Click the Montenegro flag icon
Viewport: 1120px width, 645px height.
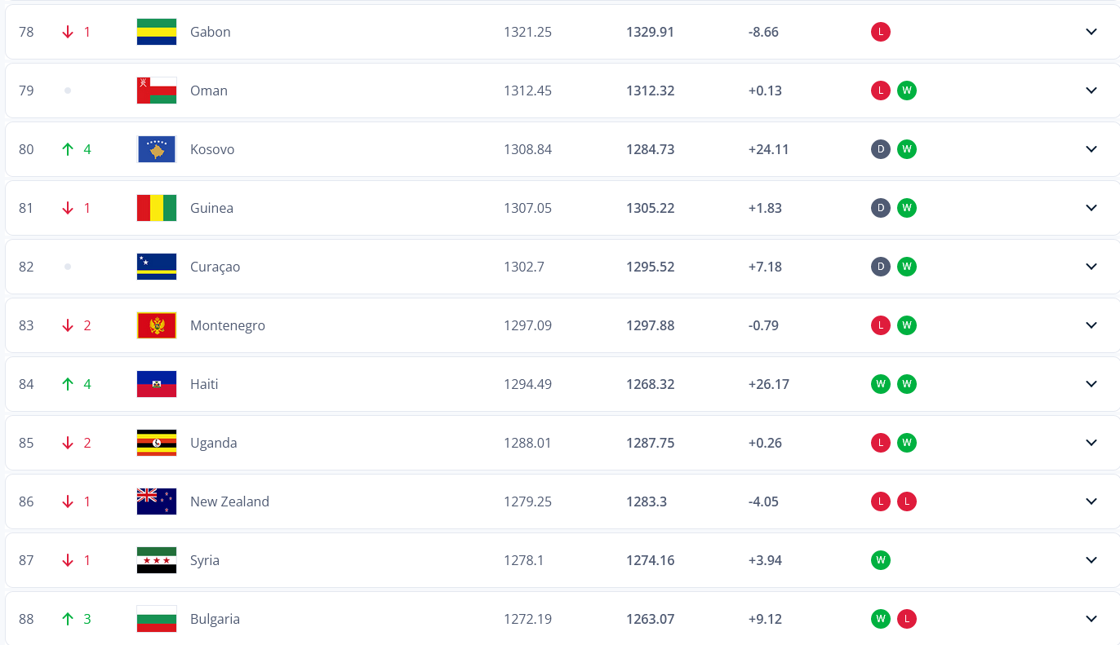click(157, 325)
